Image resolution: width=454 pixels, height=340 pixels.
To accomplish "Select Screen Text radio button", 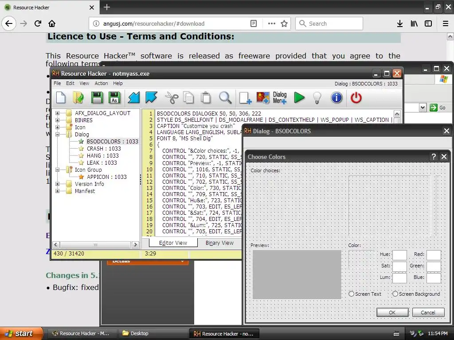I will click(351, 294).
